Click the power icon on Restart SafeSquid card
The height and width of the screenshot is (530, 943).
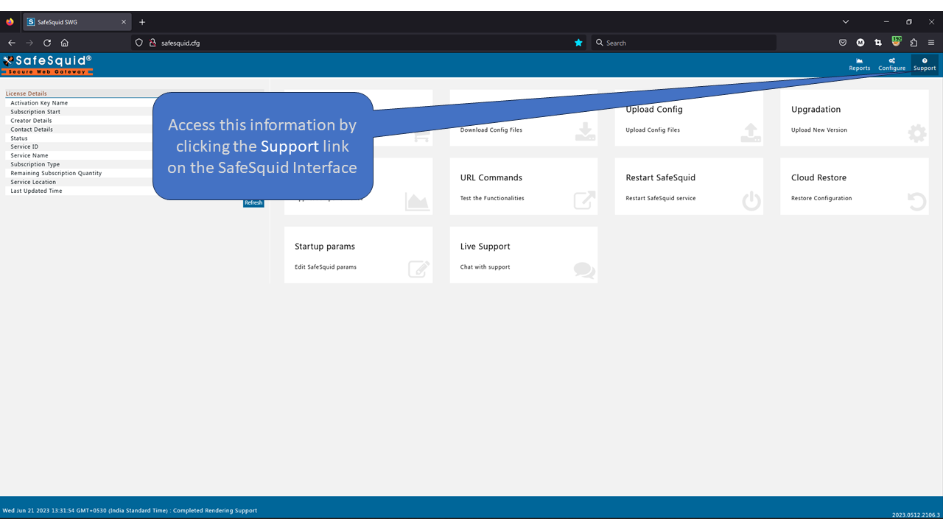tap(751, 201)
